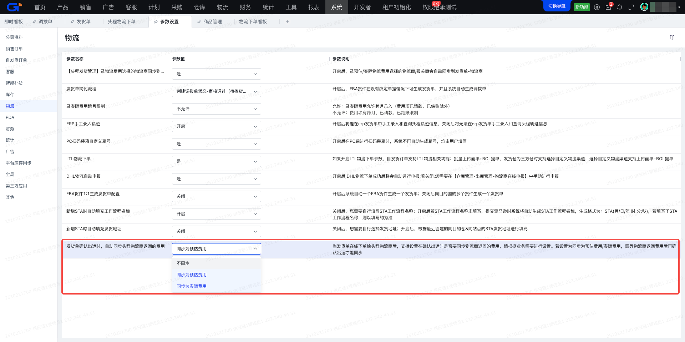Open the 开发者 top menu

[362, 7]
